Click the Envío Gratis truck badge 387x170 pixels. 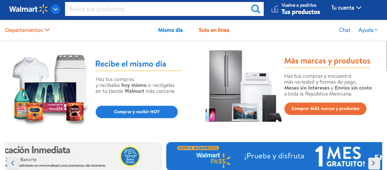(x=130, y=156)
